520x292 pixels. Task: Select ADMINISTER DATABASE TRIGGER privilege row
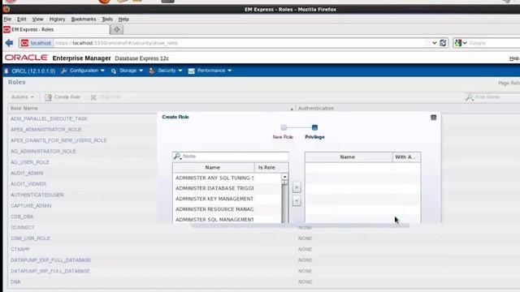(x=227, y=188)
